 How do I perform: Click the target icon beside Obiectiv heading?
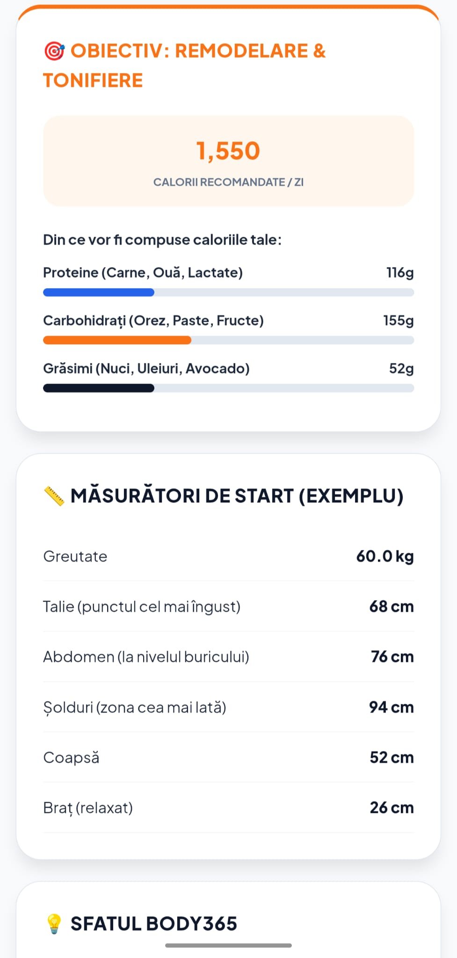click(x=54, y=51)
